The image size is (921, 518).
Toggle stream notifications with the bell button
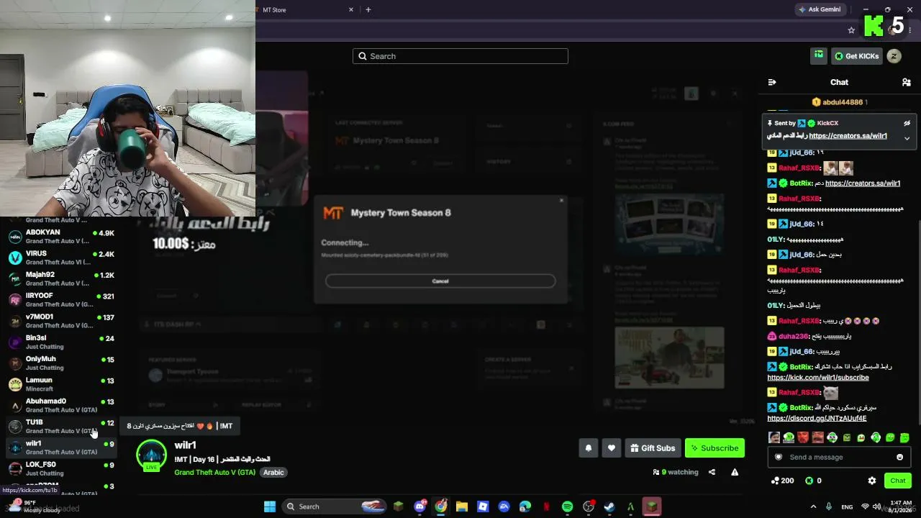point(589,448)
